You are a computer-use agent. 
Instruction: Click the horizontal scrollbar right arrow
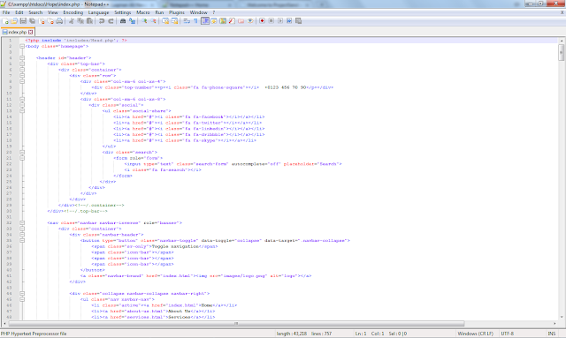(555, 323)
